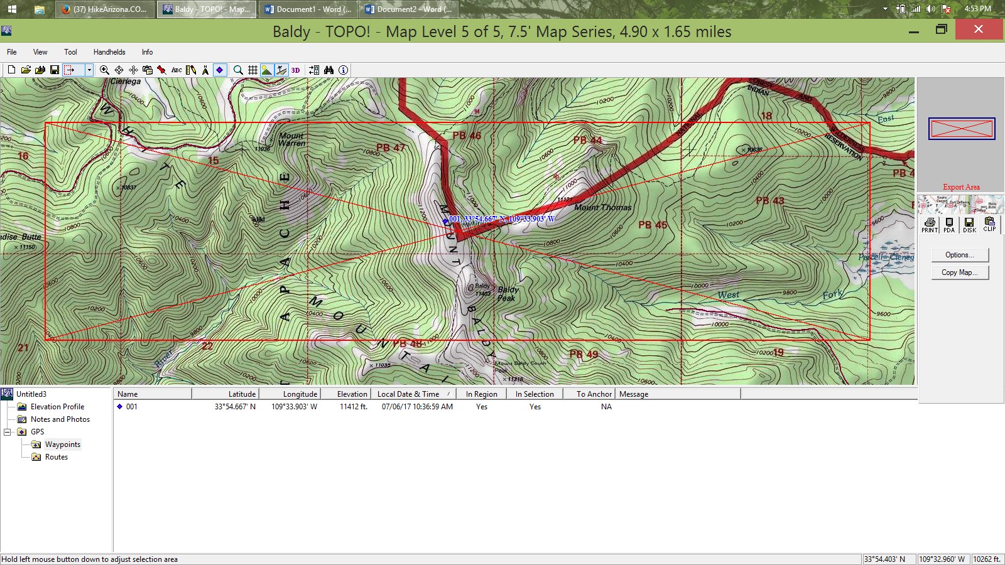This screenshot has width=1005, height=565.
Task: Select Elevation Profile in the tree
Action: pos(57,407)
